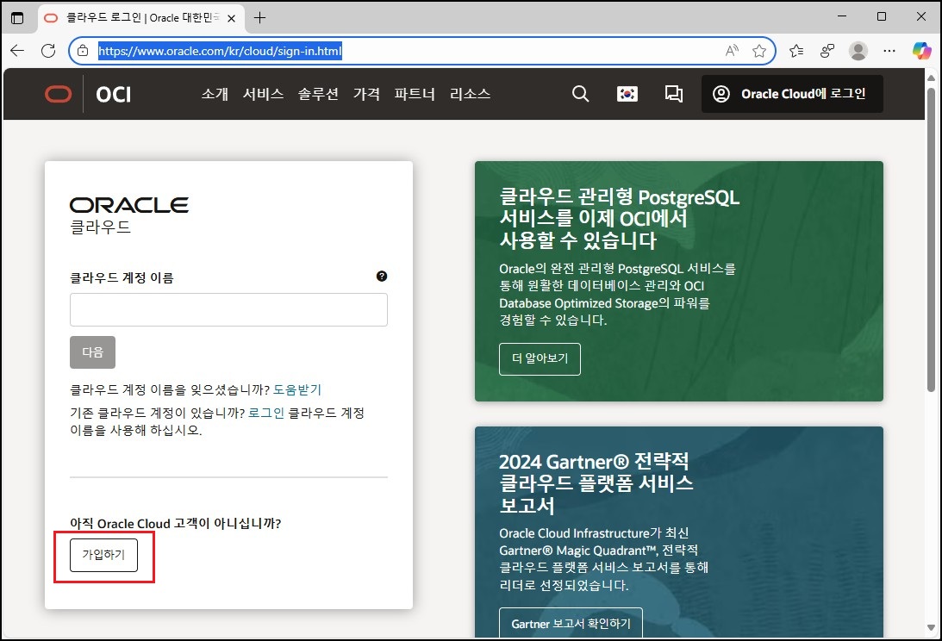Click 아직 Oracle Cloud 고객이 아니십니까? text
Screen dimensions: 942x641
(x=176, y=523)
